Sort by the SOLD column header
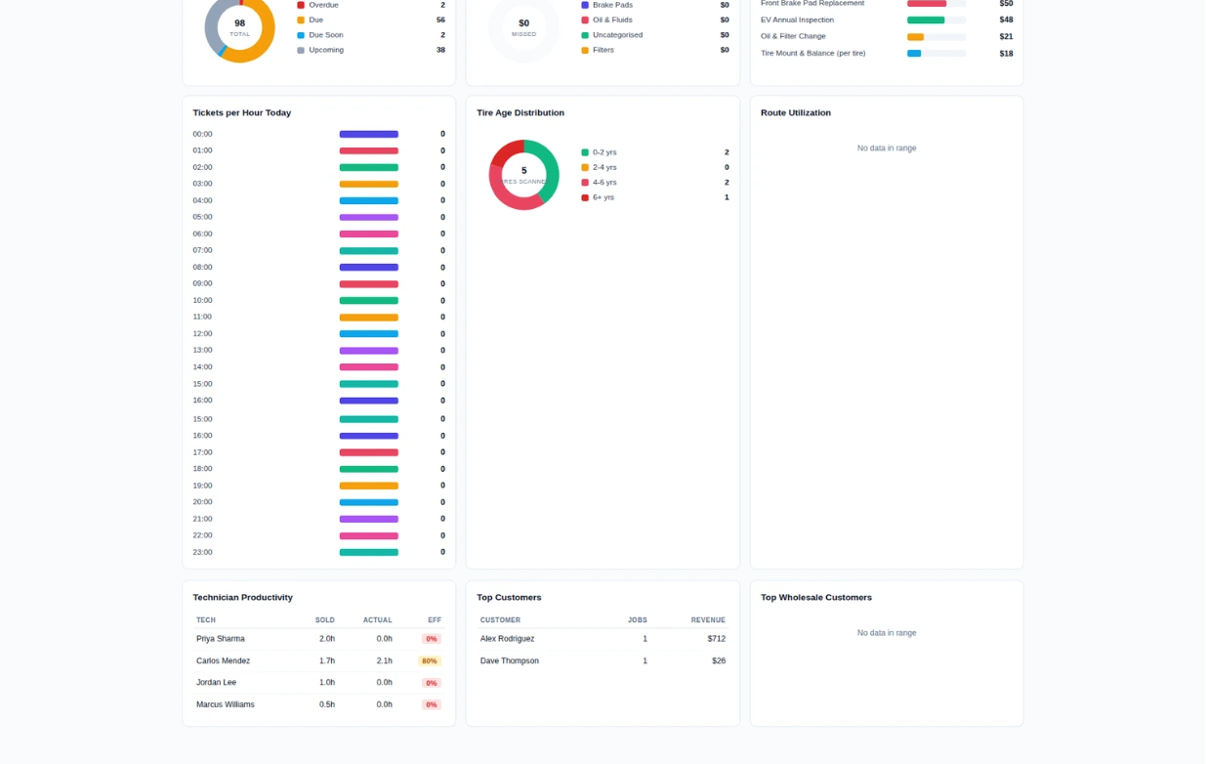This screenshot has width=1206, height=764. click(325, 620)
